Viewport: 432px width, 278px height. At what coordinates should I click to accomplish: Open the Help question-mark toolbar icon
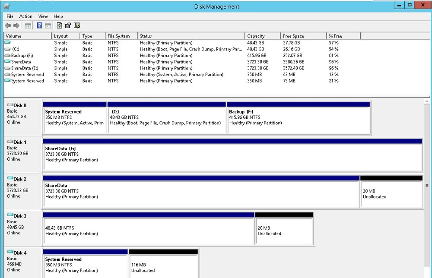point(39,25)
